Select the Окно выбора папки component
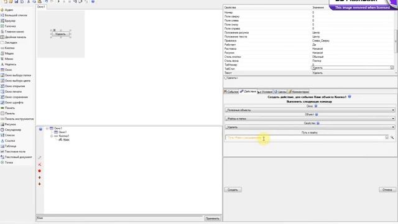398x224 pixels. (16, 75)
